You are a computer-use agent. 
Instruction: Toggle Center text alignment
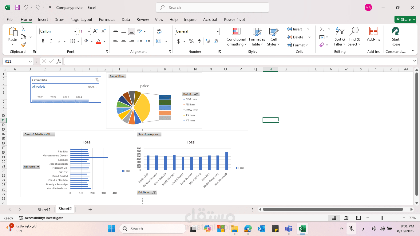click(x=124, y=41)
